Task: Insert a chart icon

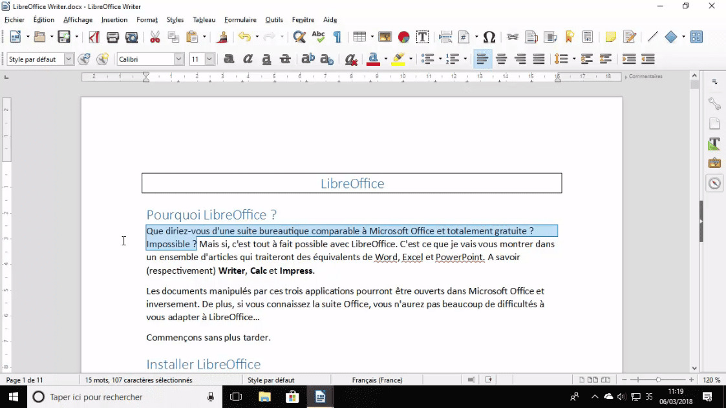Action: pos(404,37)
